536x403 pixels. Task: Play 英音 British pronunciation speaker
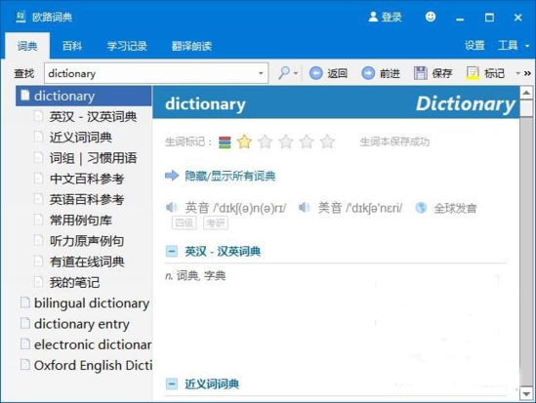(x=172, y=207)
